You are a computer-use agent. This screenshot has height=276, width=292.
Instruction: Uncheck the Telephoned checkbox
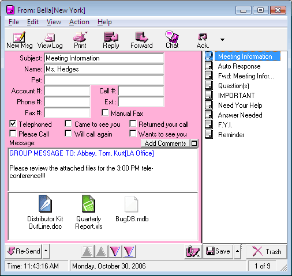(13, 124)
